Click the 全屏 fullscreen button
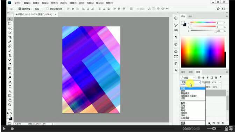Viewport: 235px width, 132px height. (229, 129)
